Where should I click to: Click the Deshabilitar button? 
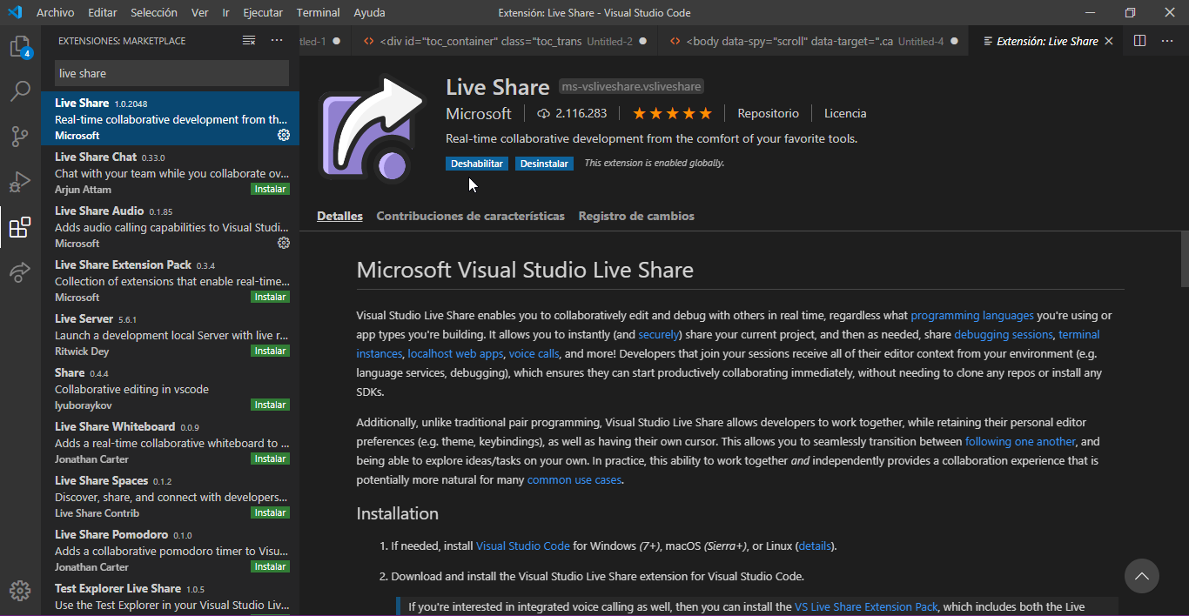(477, 164)
